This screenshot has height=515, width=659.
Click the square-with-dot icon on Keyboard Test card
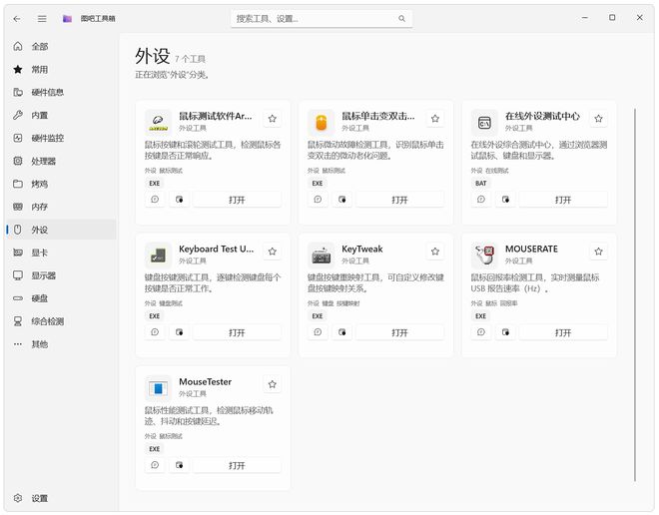(x=179, y=332)
